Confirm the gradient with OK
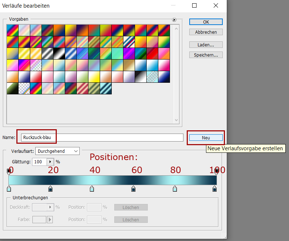 pos(206,22)
